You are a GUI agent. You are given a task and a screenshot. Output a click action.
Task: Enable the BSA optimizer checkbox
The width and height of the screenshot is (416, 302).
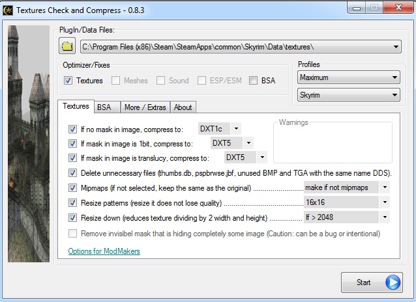coord(253,81)
